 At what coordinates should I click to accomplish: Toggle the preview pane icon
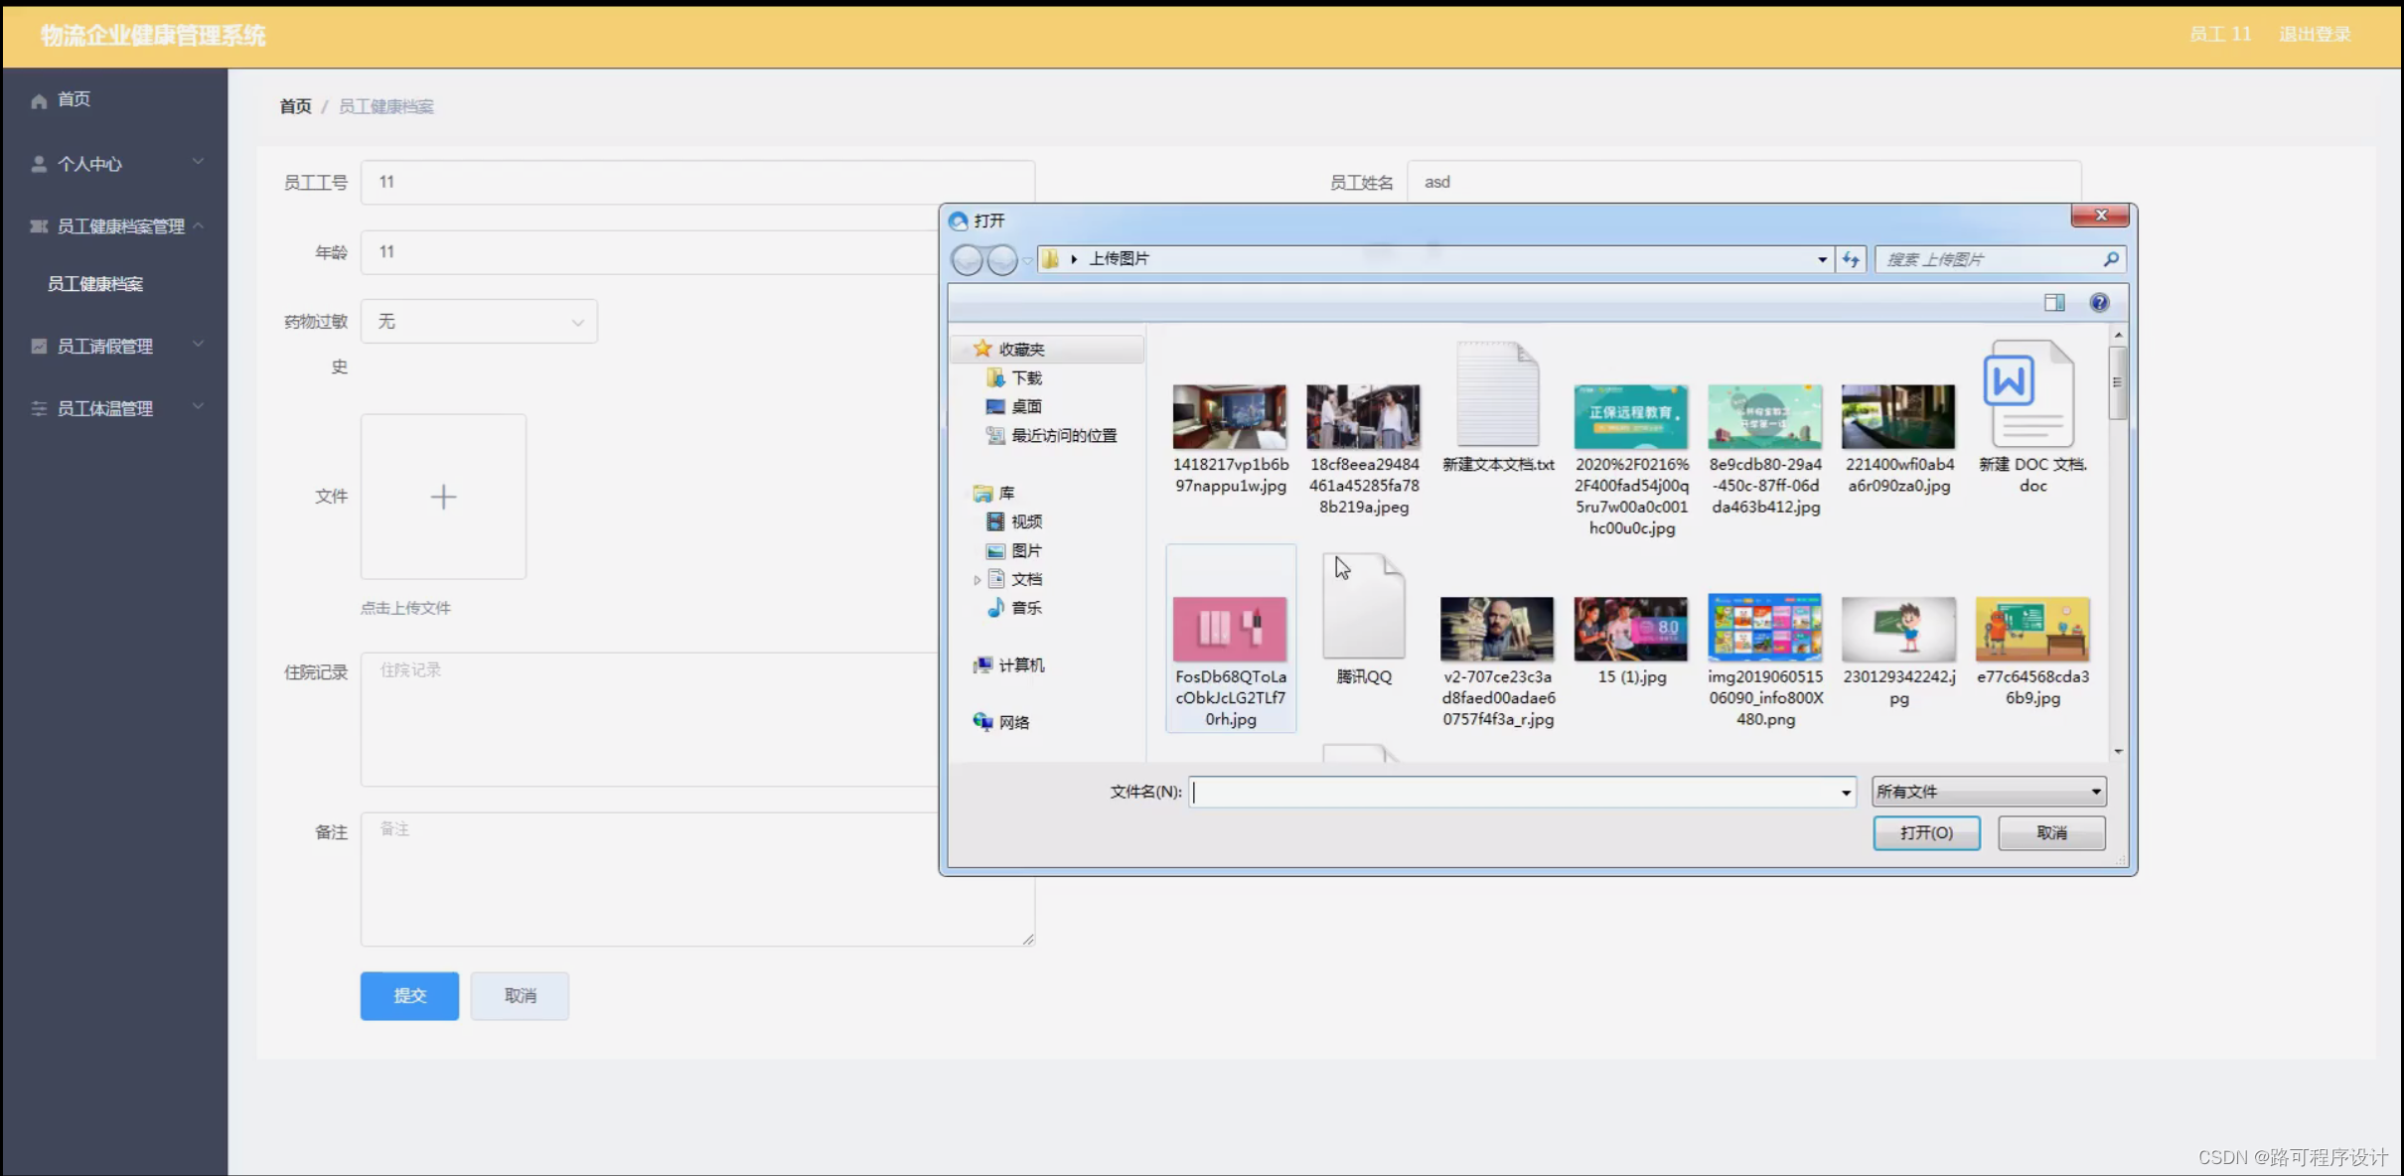click(2054, 303)
